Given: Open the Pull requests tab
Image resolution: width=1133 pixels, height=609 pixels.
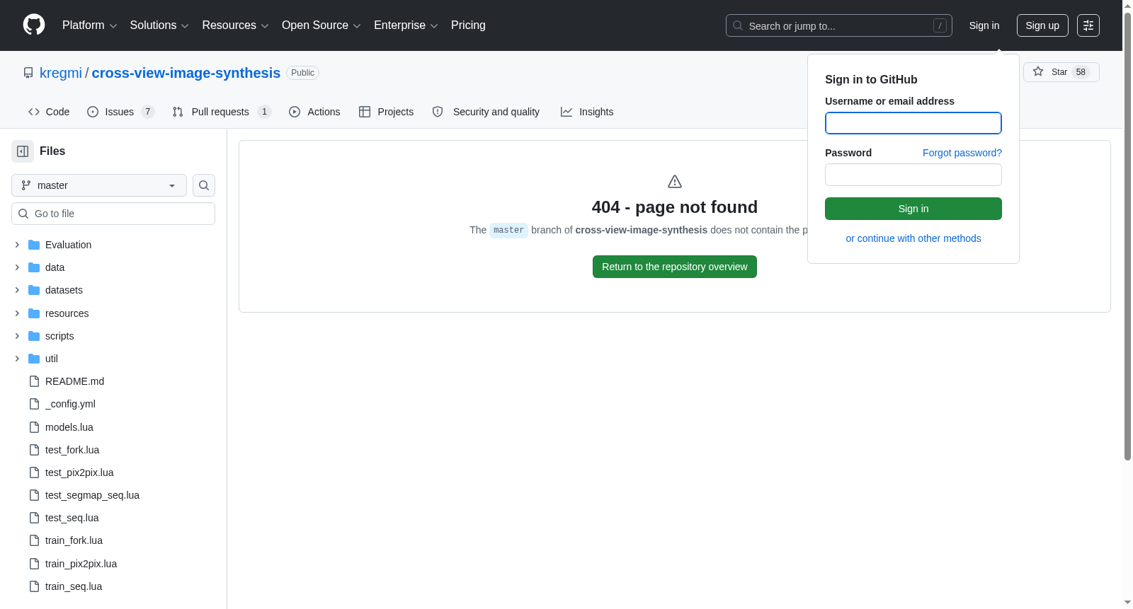Looking at the screenshot, I should click(222, 112).
